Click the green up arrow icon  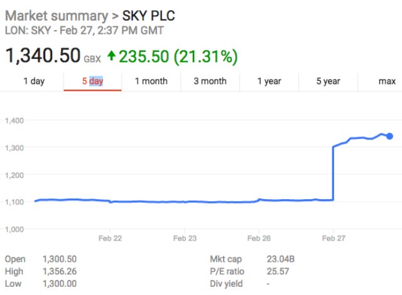pyautogui.click(x=112, y=57)
